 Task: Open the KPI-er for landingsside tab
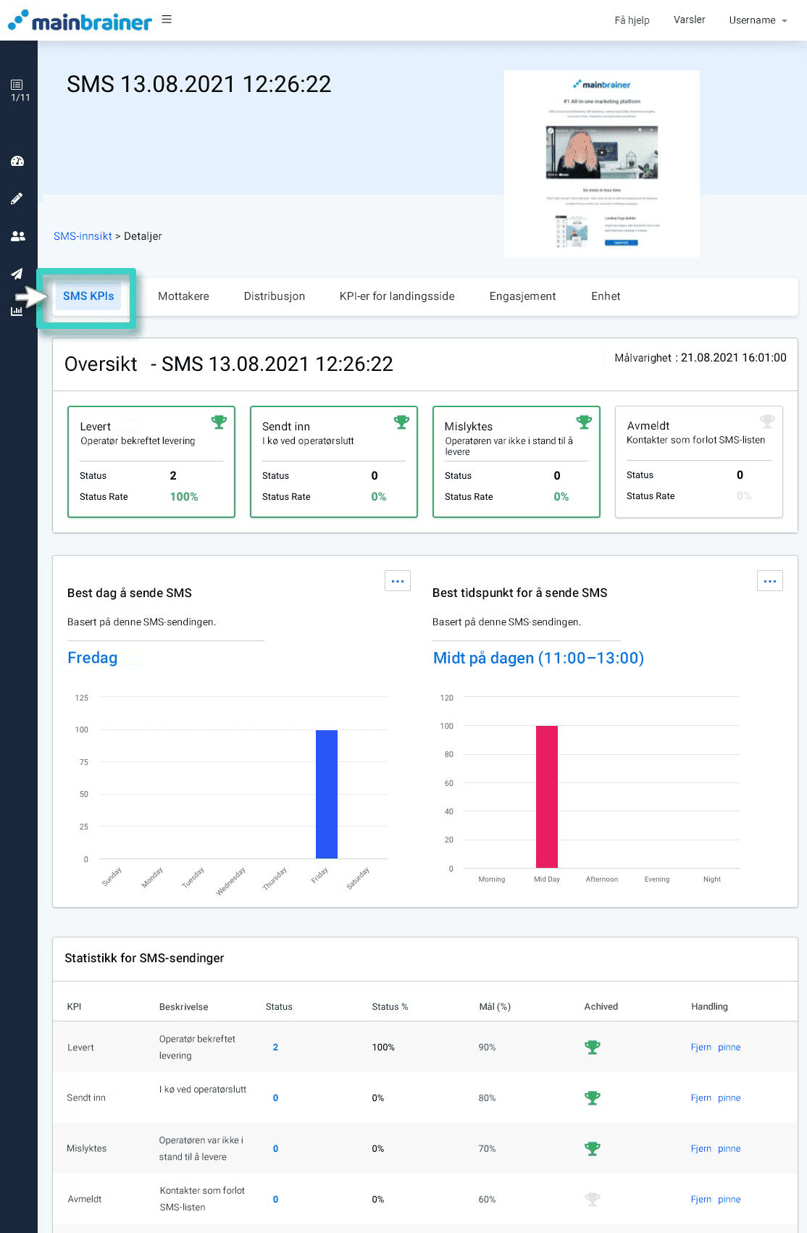[397, 296]
